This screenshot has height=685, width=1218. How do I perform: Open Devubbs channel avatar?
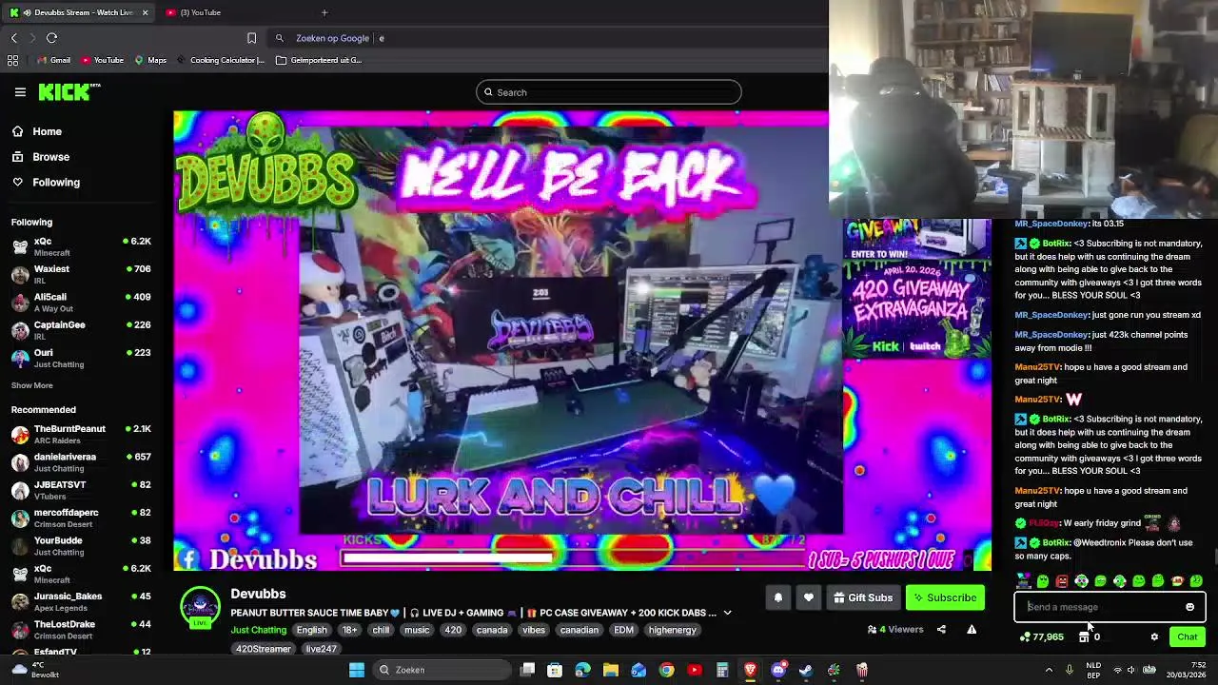click(200, 607)
